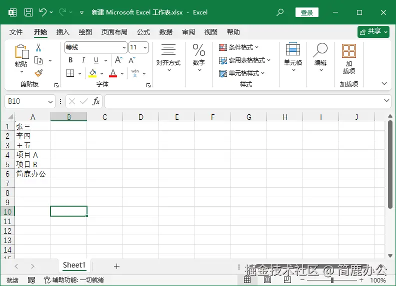Click the Insert Function fx icon

pyautogui.click(x=96, y=101)
